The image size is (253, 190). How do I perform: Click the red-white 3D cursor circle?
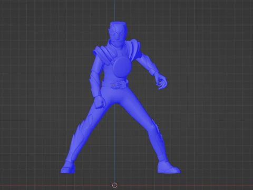pos(114,185)
